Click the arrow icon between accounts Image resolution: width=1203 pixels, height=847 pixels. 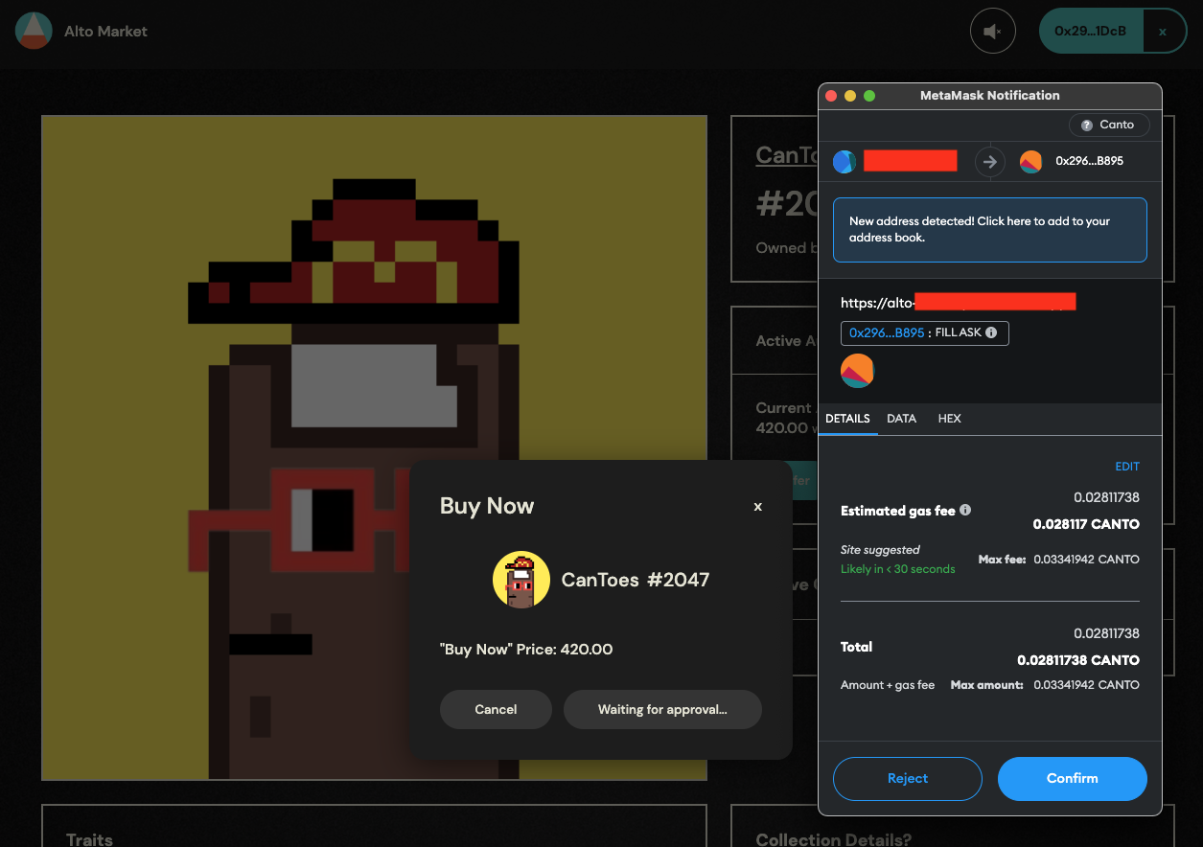coord(990,162)
